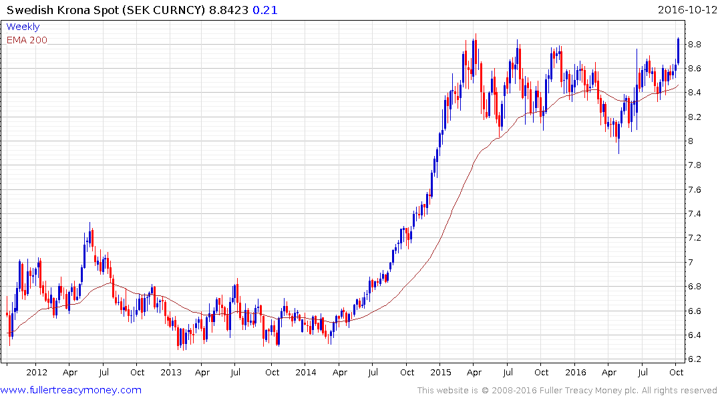Click the 'EMA 200' legend label
The image size is (718, 400).
click(x=27, y=40)
